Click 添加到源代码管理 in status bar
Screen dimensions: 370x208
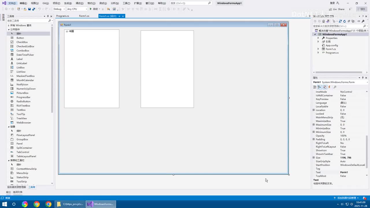pos(347,198)
